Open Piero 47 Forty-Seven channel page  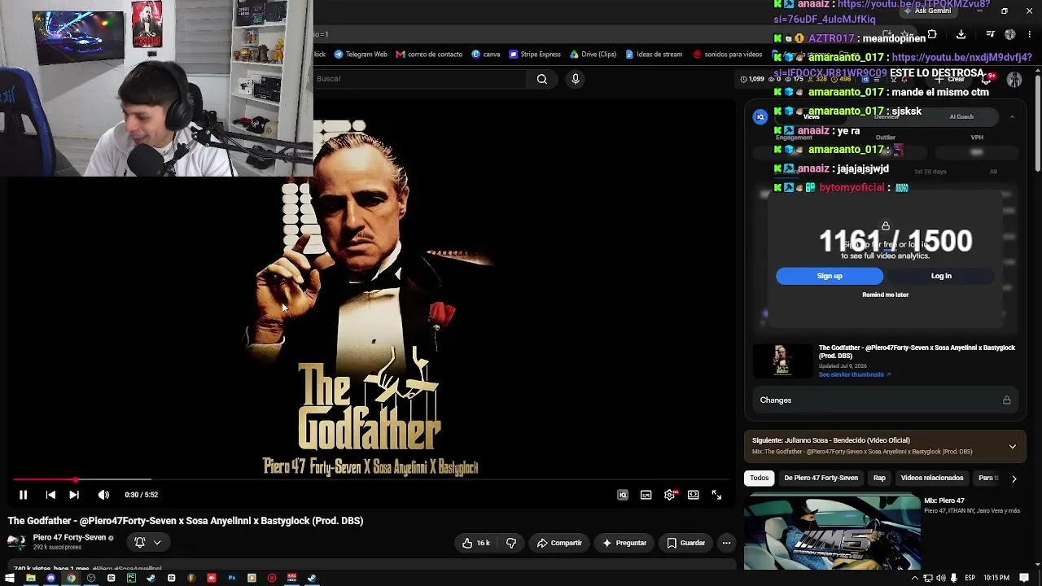(69, 538)
